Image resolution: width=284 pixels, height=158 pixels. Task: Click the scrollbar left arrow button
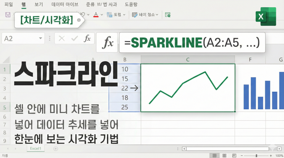(x=184, y=149)
